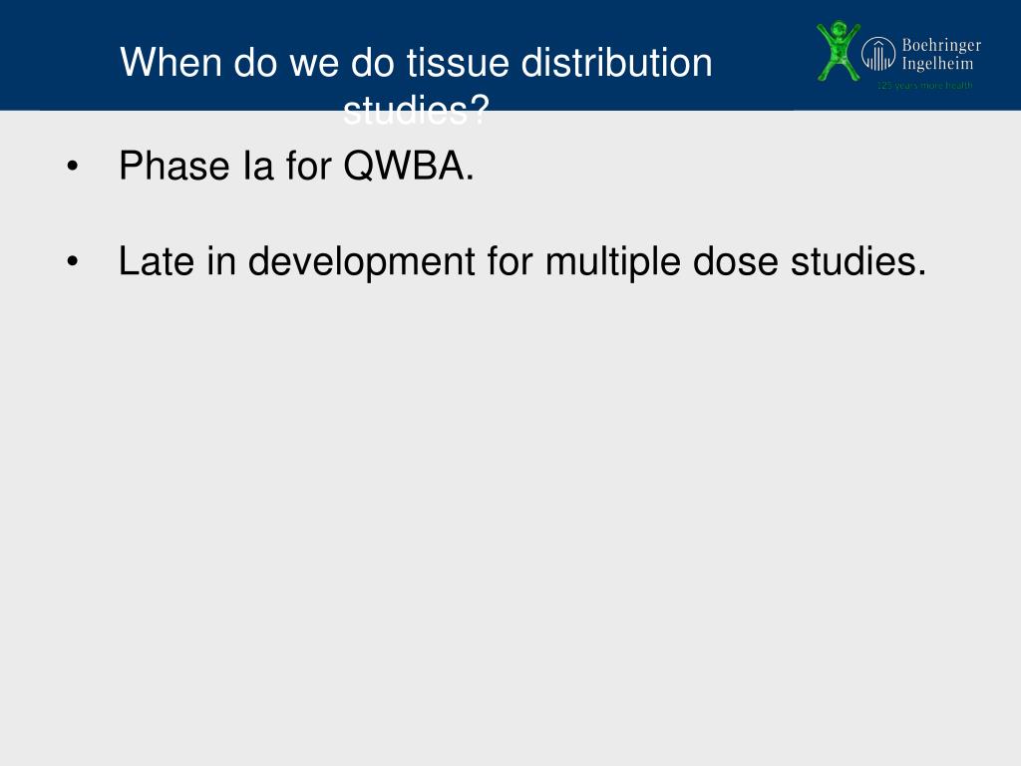Click the word "Boehringer" in the logo
Screen dimensions: 1021x766
click(941, 46)
